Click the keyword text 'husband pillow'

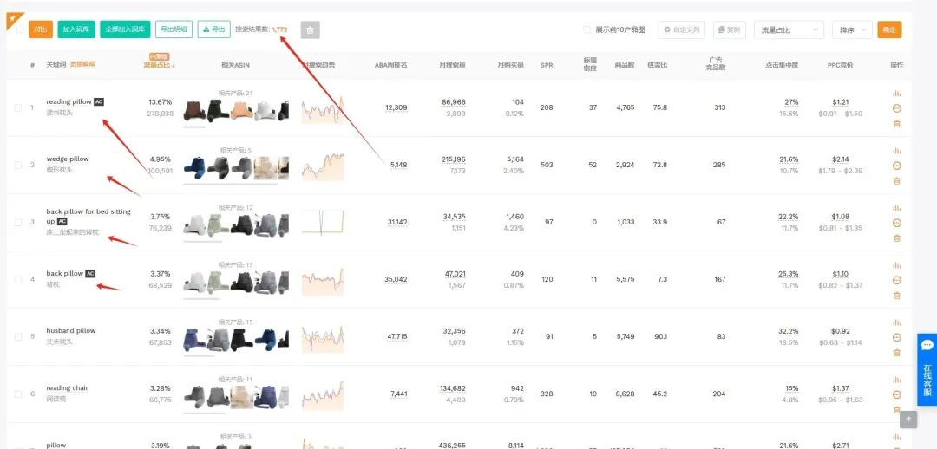[x=71, y=331]
